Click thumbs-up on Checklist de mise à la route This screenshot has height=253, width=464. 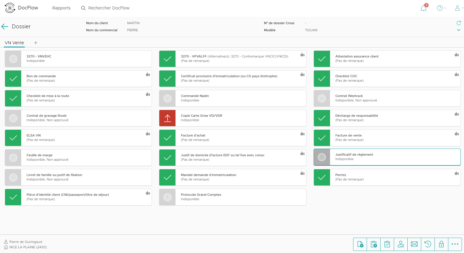point(148,94)
